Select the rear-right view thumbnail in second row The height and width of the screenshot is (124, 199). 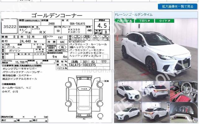point(156,112)
